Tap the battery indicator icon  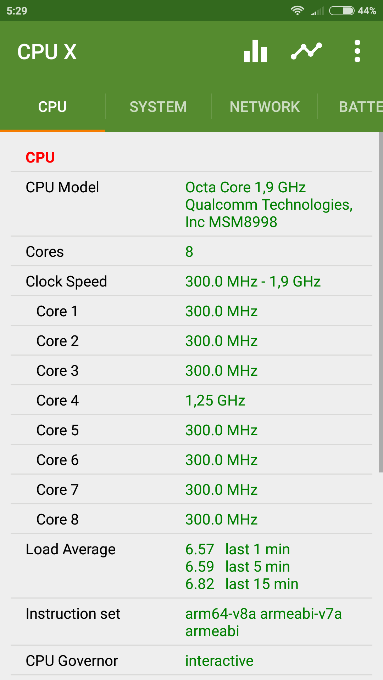tap(342, 11)
